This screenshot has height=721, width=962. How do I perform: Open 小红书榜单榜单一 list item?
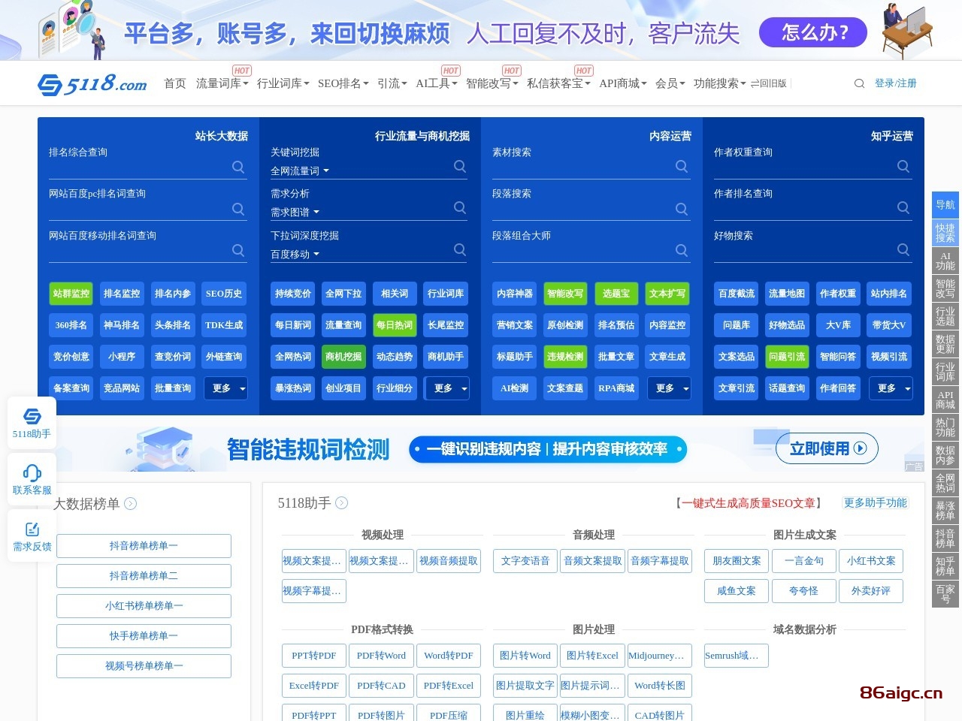pos(144,606)
